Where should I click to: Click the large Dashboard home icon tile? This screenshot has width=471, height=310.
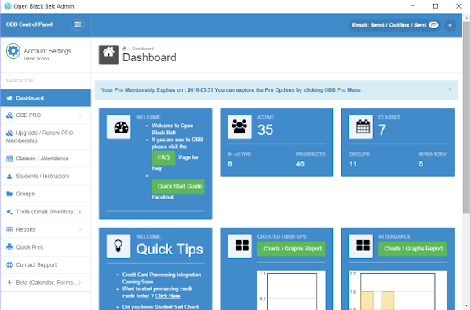(x=108, y=55)
